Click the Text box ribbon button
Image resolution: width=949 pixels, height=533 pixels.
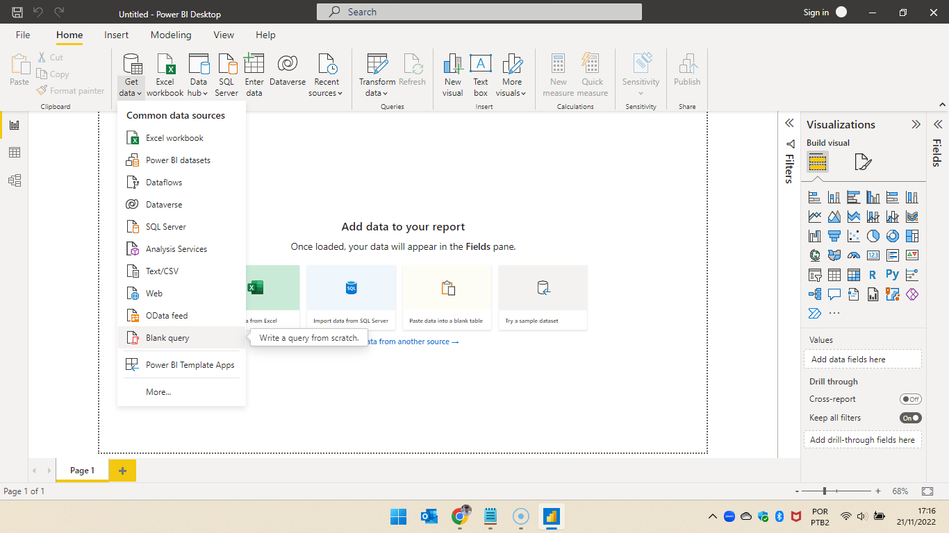(481, 75)
